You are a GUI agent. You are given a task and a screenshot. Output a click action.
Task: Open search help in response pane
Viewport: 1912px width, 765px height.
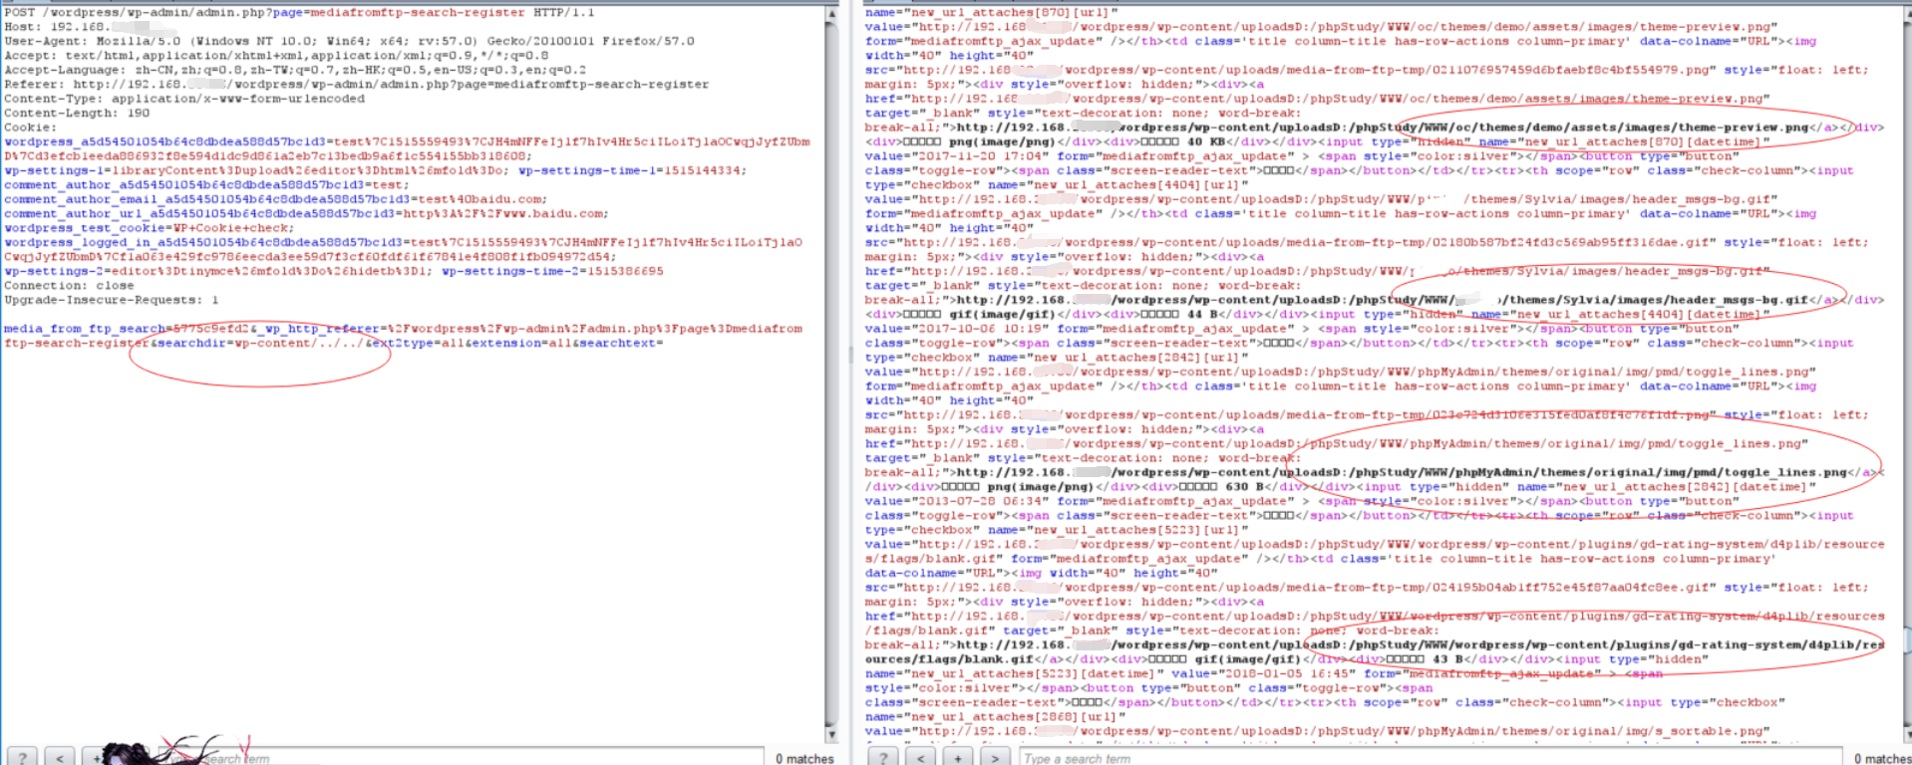click(884, 758)
